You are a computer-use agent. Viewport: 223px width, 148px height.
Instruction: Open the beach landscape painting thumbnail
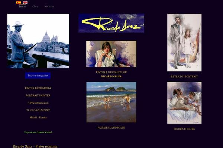(x=111, y=102)
